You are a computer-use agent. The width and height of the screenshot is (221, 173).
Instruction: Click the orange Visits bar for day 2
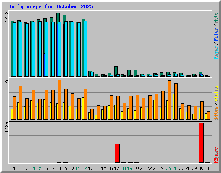pyautogui.click(x=21, y=103)
